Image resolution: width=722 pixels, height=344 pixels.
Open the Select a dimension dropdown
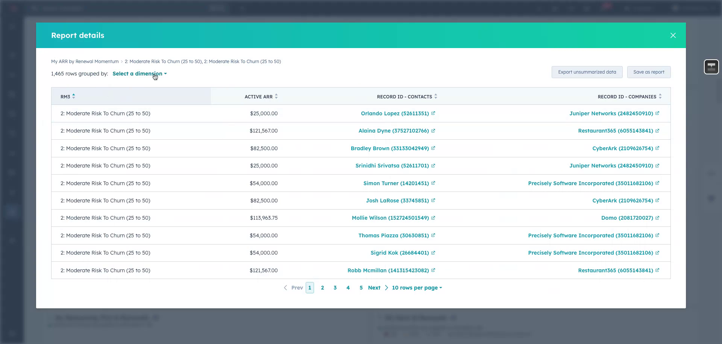pos(137,74)
